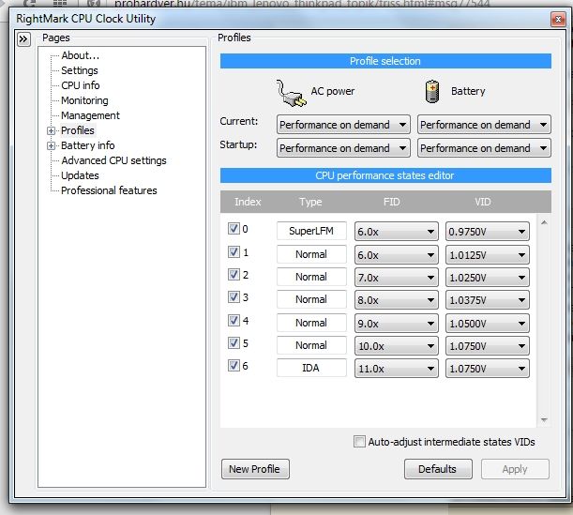Open the Settings page

tap(80, 70)
